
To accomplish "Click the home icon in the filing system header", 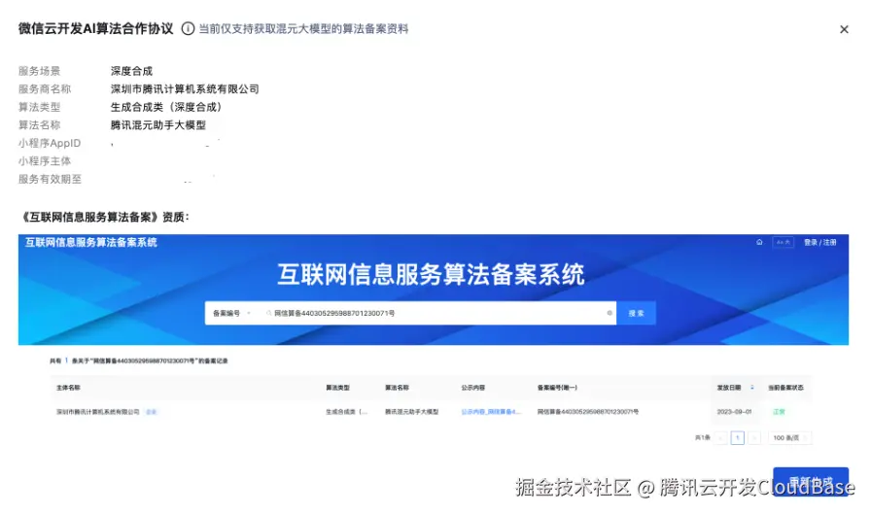I will [759, 242].
